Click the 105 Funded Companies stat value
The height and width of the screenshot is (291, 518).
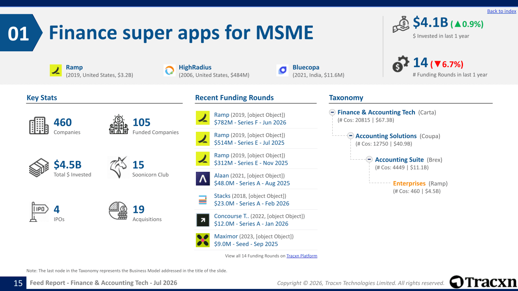click(x=142, y=122)
